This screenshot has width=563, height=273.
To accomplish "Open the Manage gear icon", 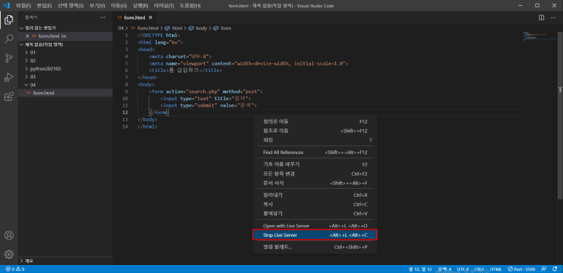I will 9,254.
